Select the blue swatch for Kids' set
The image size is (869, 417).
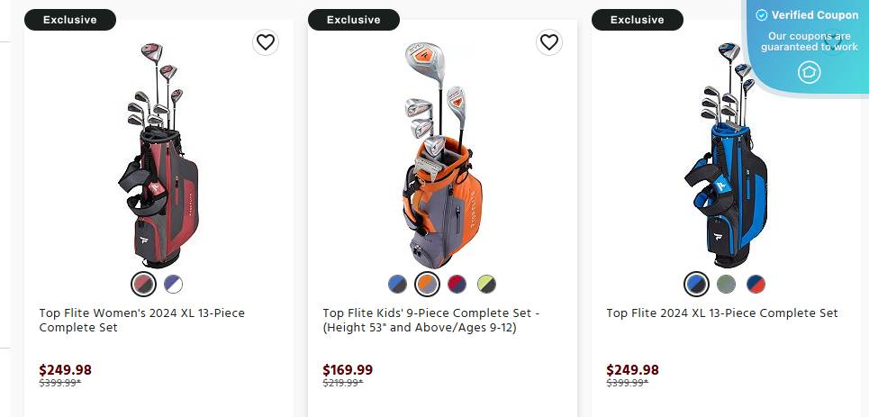point(398,285)
